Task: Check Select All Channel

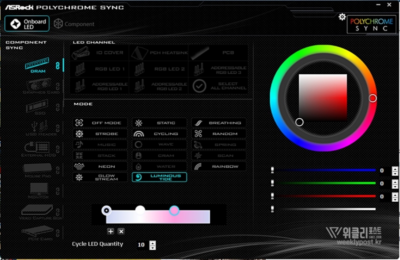Action: coord(218,86)
